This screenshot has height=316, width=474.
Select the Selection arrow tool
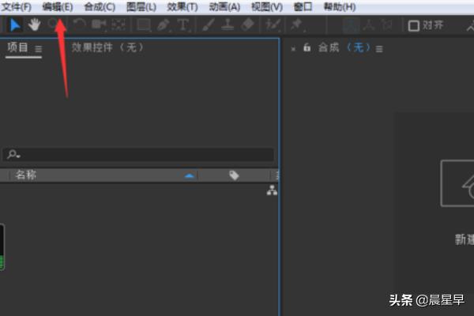tap(15, 24)
